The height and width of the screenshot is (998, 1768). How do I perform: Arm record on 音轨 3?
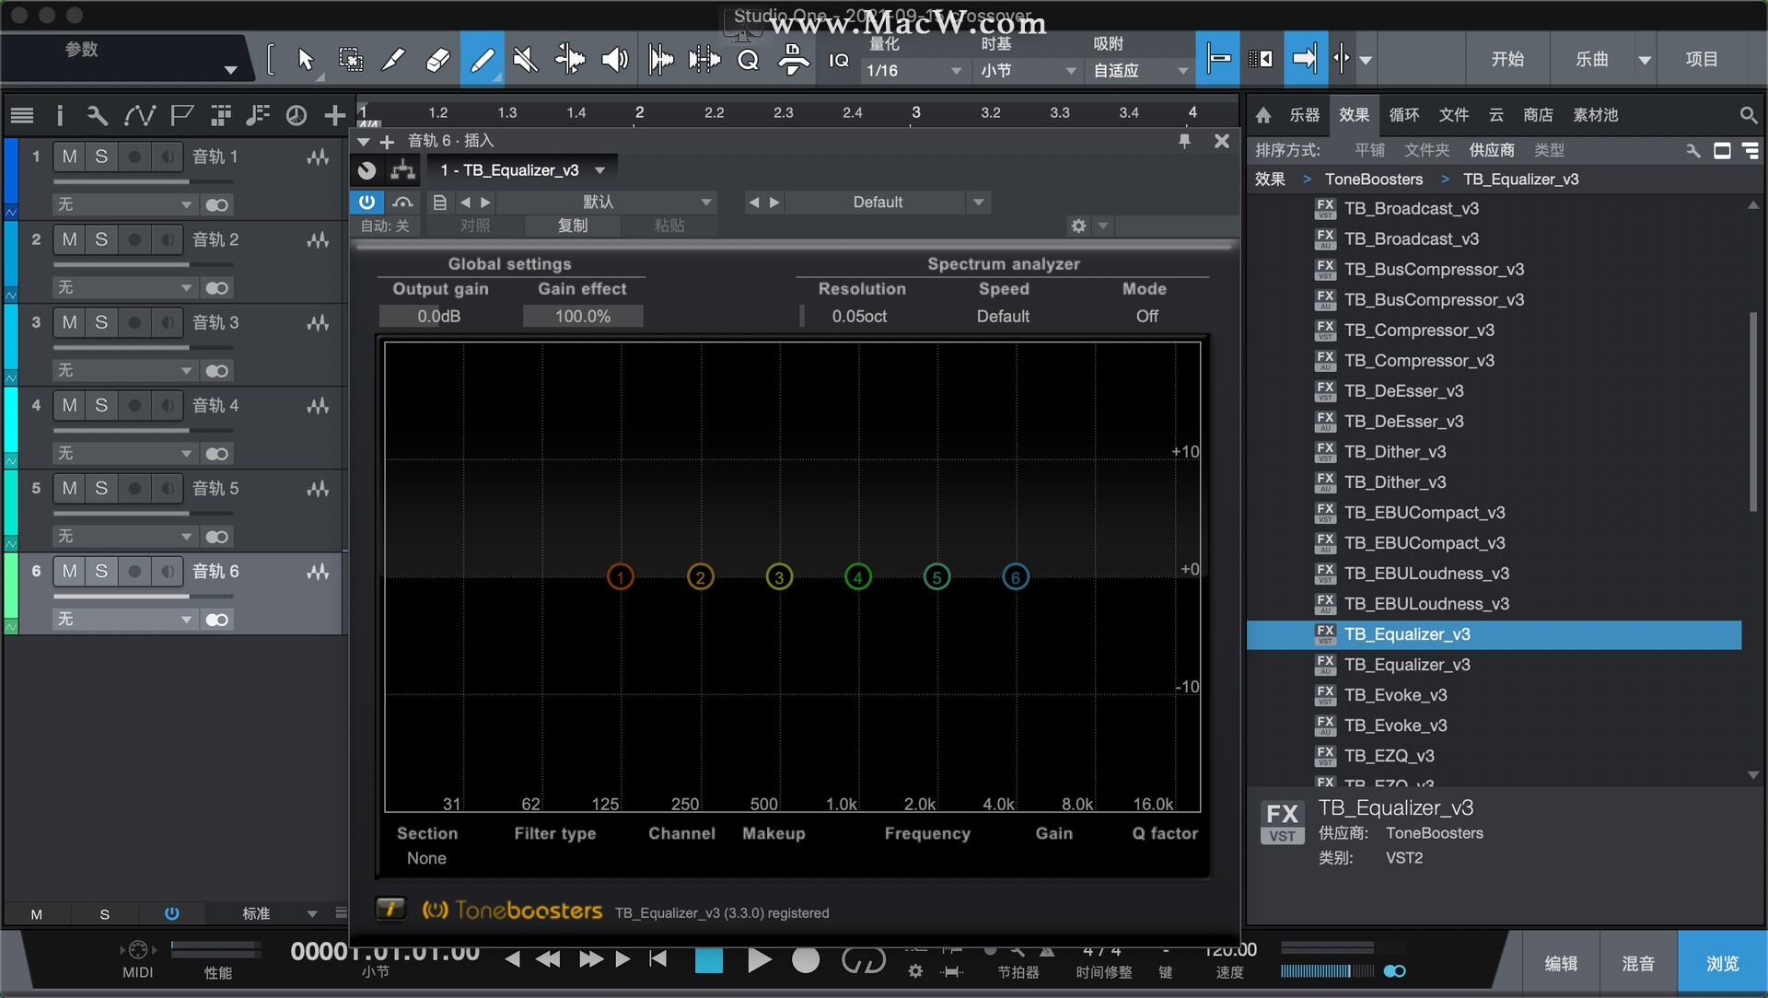[x=134, y=322]
